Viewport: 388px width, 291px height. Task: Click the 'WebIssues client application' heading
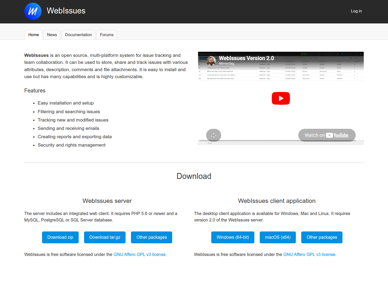tap(277, 201)
